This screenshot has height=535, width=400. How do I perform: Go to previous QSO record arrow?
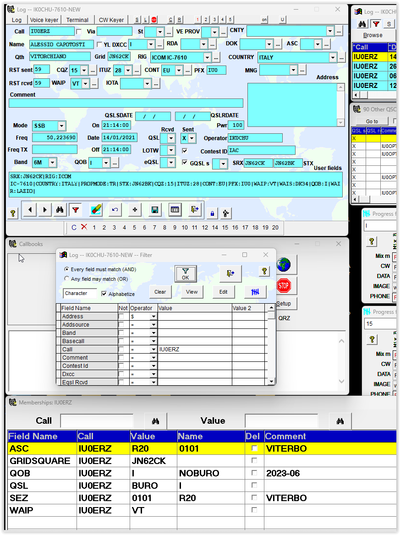30,210
